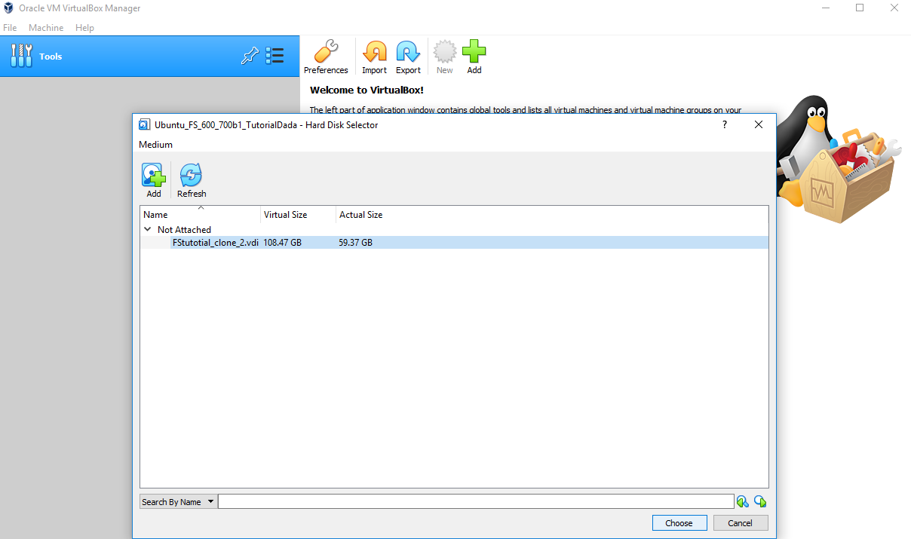This screenshot has width=911, height=539.
Task: Click the green Add machine icon
Action: pyautogui.click(x=474, y=53)
